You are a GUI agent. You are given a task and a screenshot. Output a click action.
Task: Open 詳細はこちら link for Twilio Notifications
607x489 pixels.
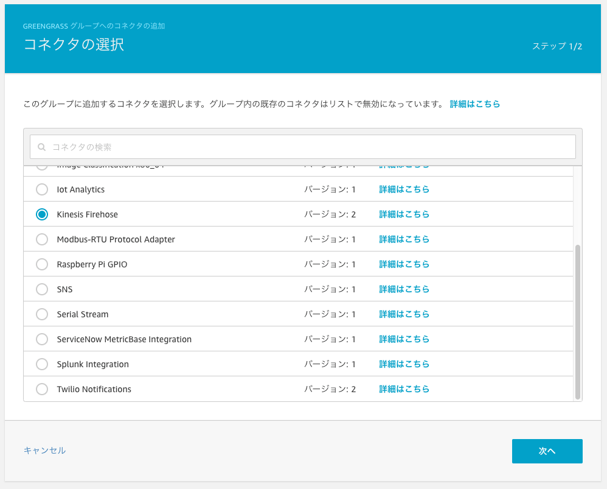click(x=404, y=389)
